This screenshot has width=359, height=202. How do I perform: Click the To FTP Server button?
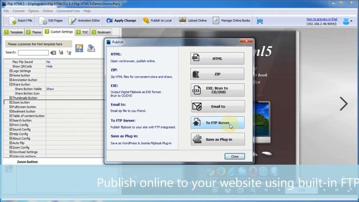(218, 122)
